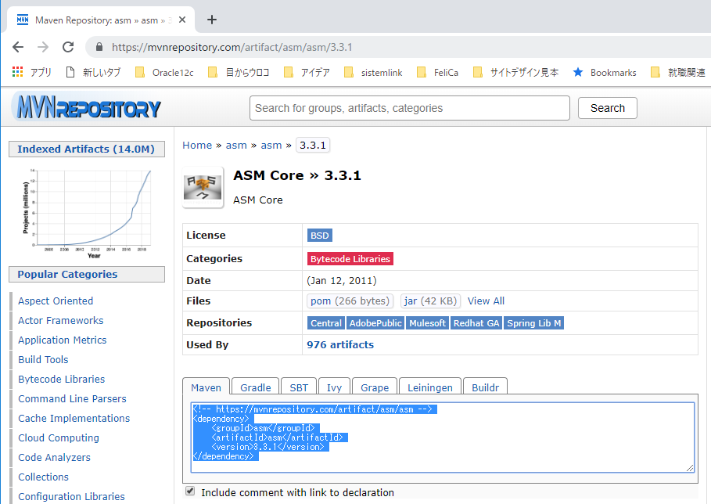
Task: Open Collections category
Action: [43, 477]
